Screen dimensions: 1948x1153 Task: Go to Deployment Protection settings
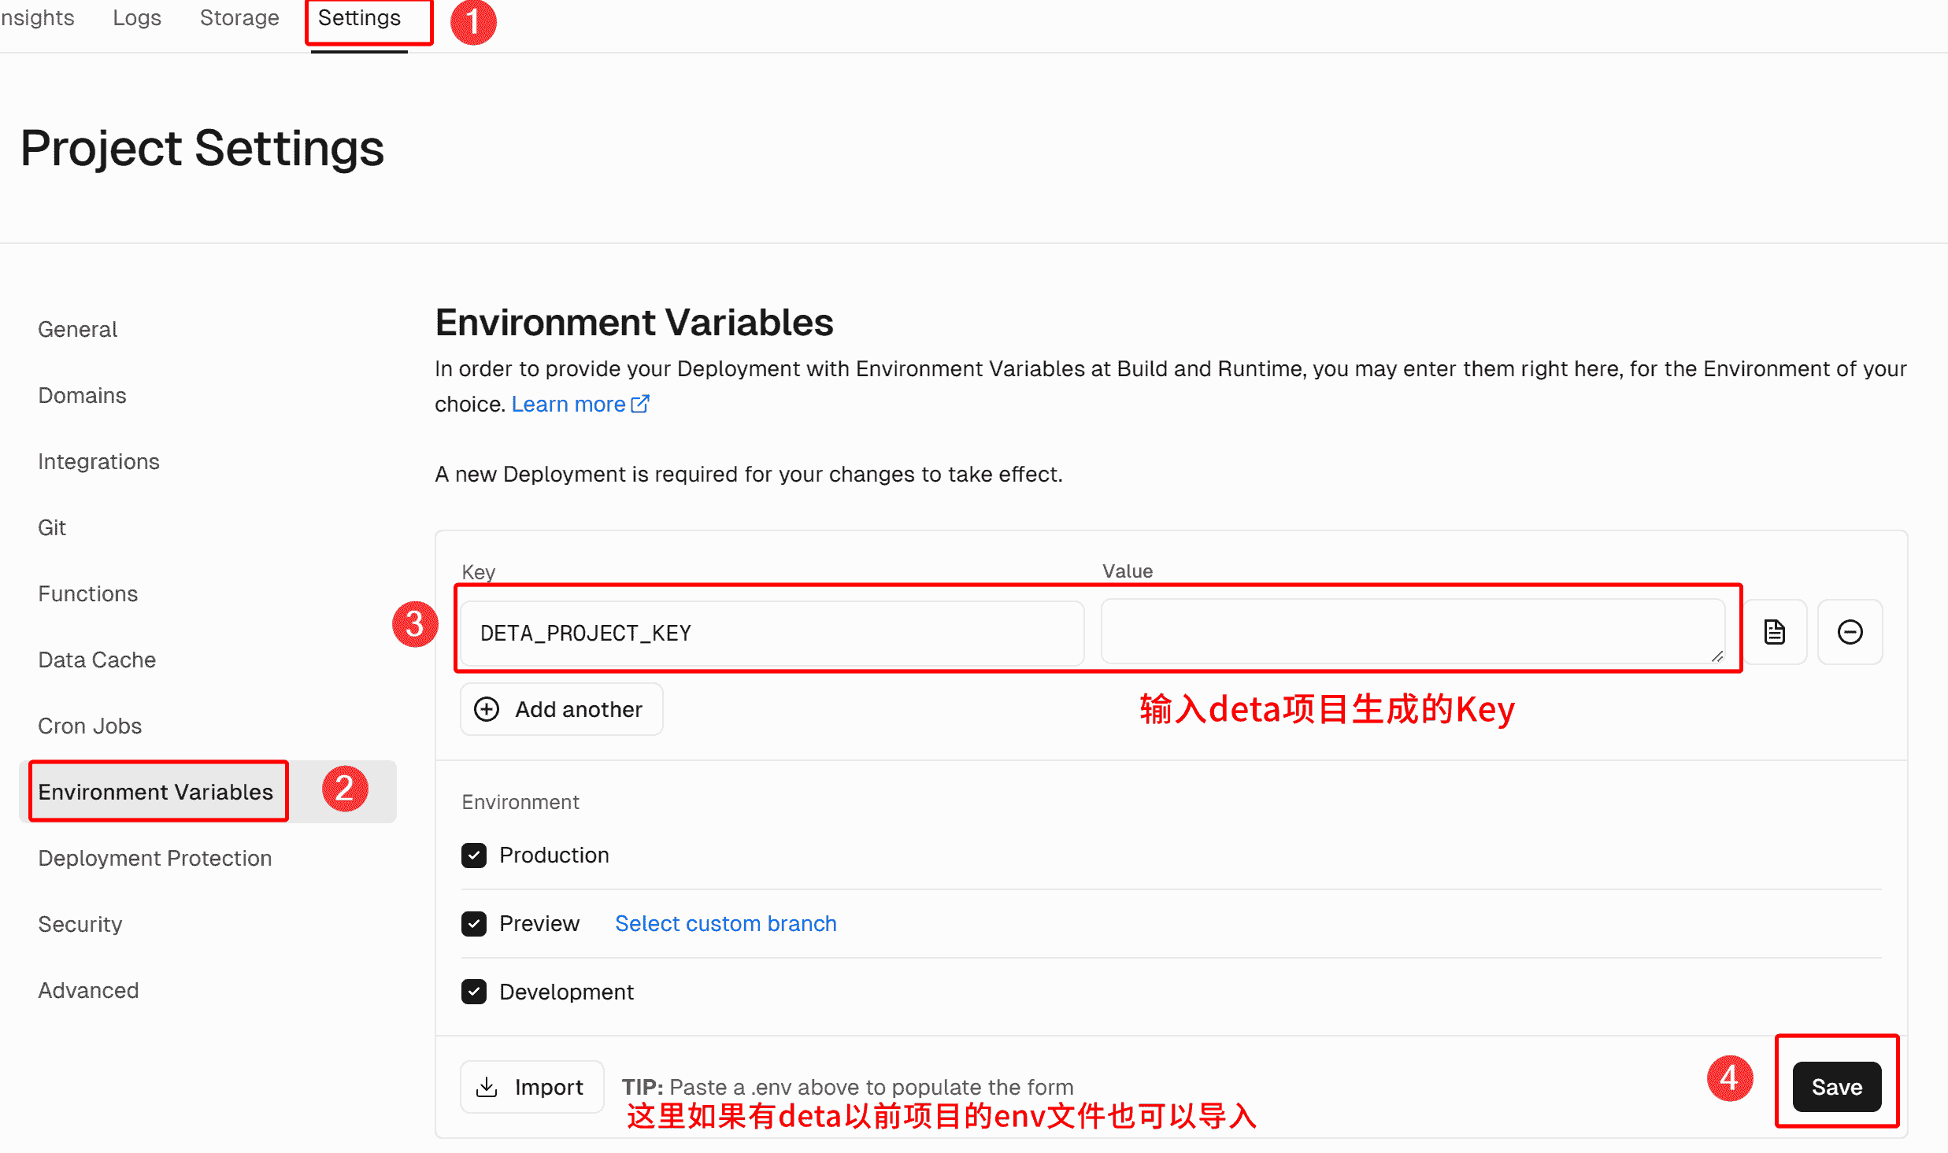(155, 858)
